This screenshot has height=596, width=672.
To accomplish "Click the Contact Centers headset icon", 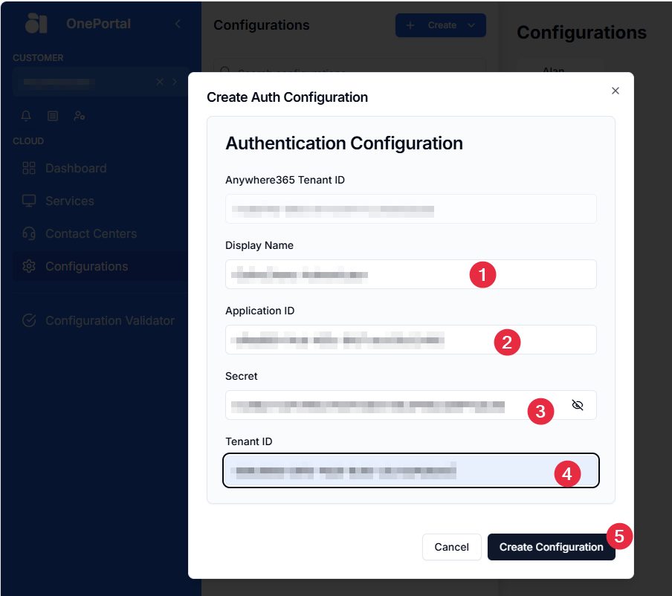I will click(x=29, y=233).
